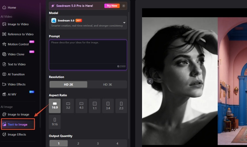Focus the Prompt text area
Screen dimensions: 247x147
pos(88,55)
